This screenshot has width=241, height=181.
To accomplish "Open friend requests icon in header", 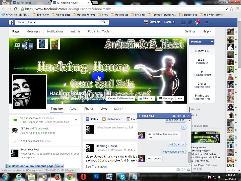I will click(183, 22).
